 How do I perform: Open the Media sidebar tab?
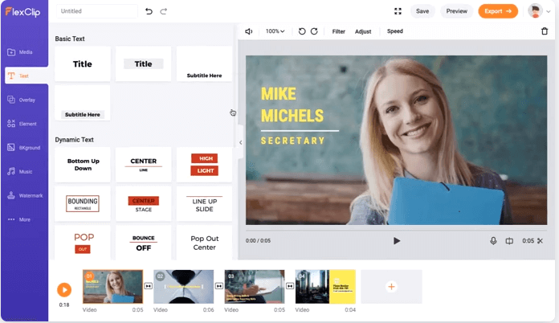pos(24,52)
